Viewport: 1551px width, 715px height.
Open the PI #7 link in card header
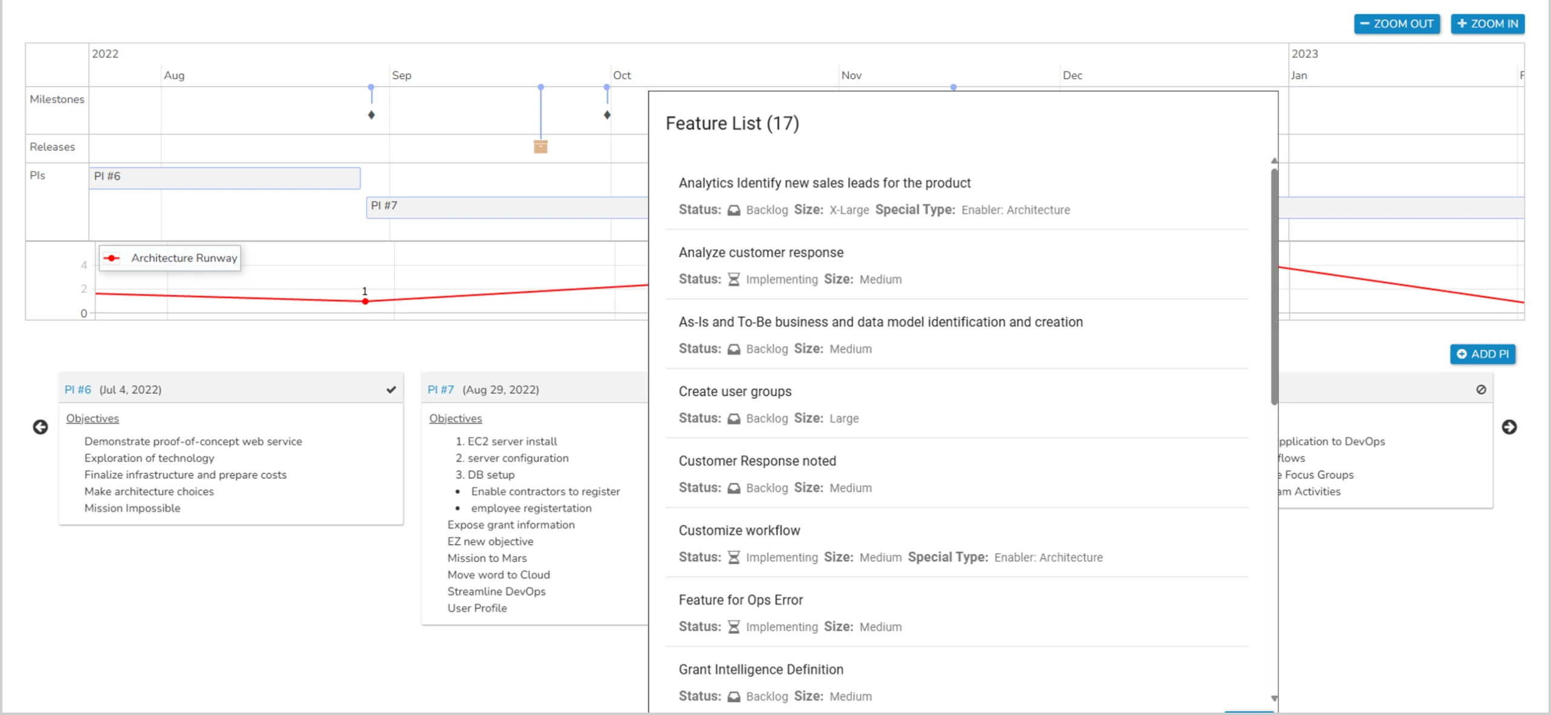tap(440, 390)
